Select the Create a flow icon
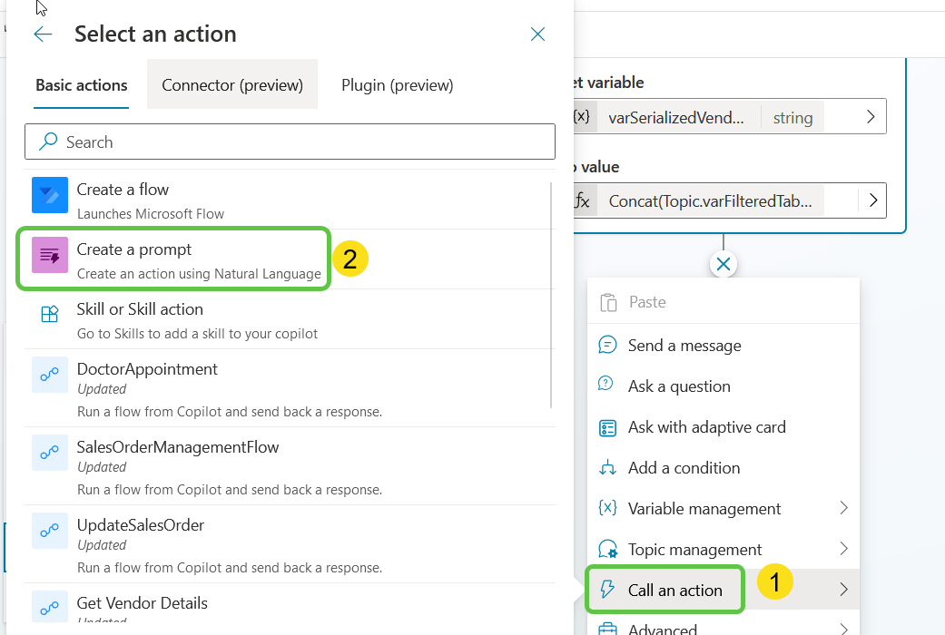This screenshot has height=635, width=945. pos(48,195)
